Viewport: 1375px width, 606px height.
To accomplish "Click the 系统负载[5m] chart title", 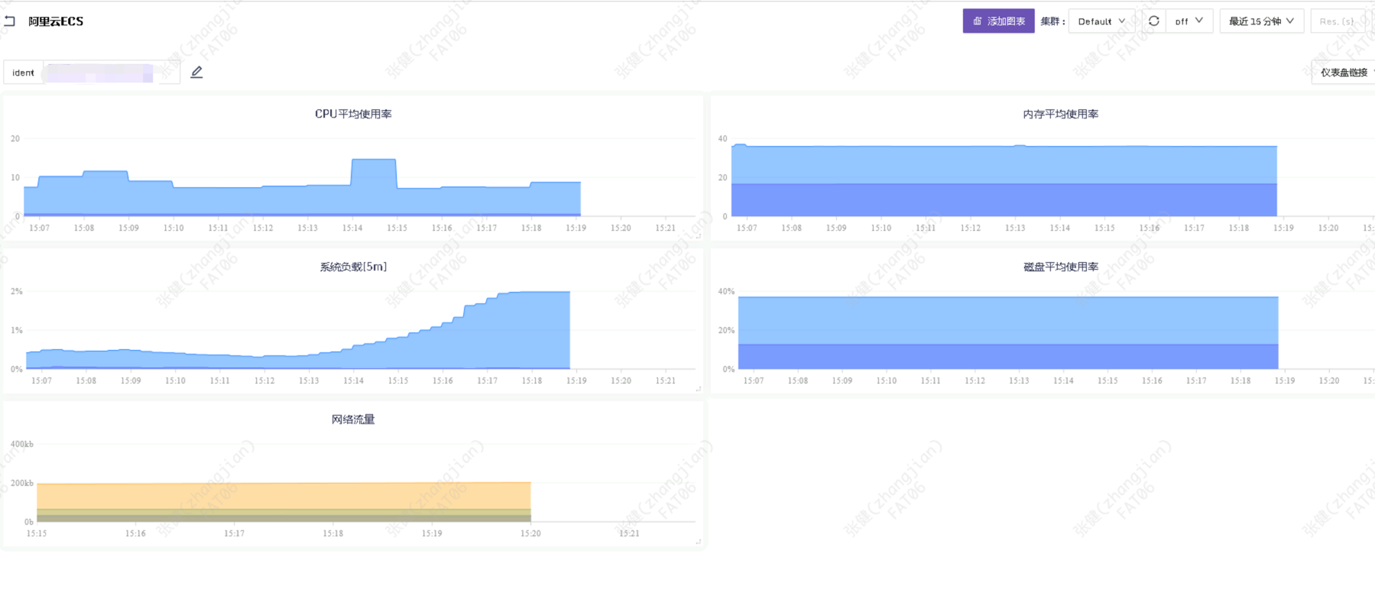I will click(x=353, y=267).
